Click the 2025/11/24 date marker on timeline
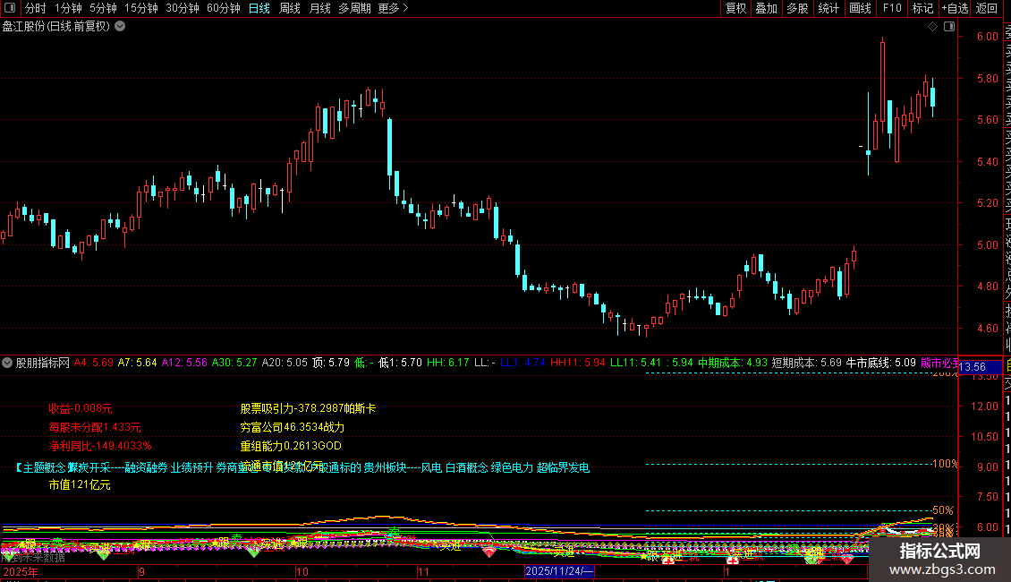Image resolution: width=1011 pixels, height=582 pixels. [x=559, y=571]
